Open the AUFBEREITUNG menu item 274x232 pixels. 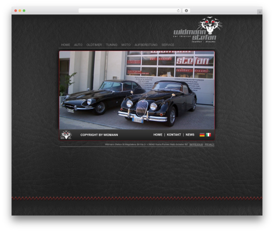pyautogui.click(x=146, y=45)
